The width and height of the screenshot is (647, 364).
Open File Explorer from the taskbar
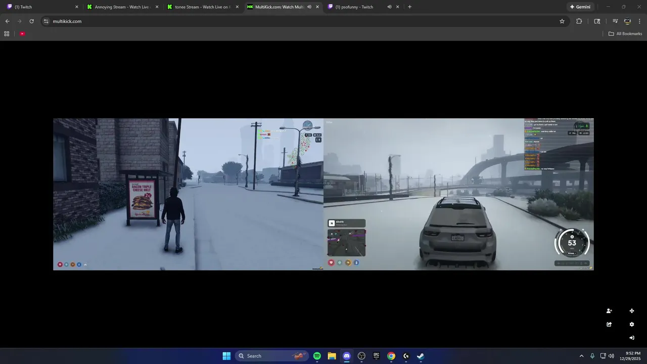coord(332,356)
